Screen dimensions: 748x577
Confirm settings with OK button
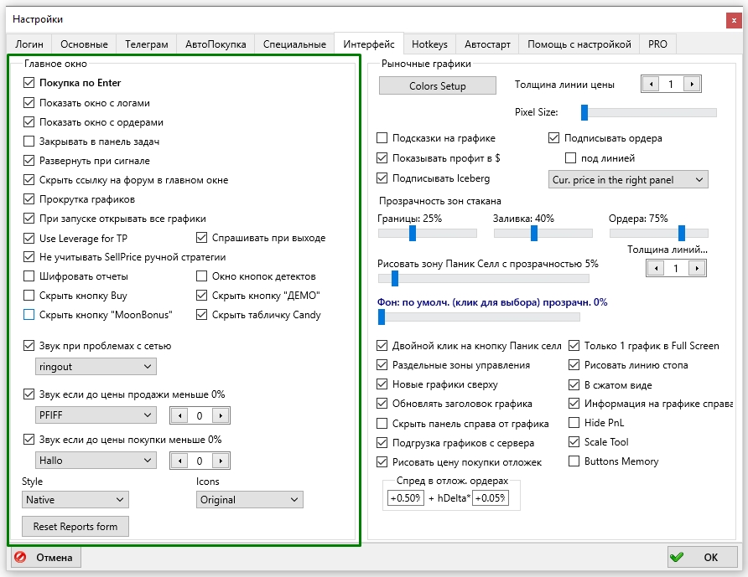[702, 557]
